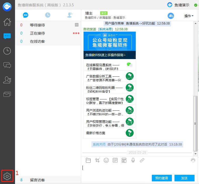Click the 最新价格方案 green thumbnail icon
199x184 pixels.
pos(130,133)
